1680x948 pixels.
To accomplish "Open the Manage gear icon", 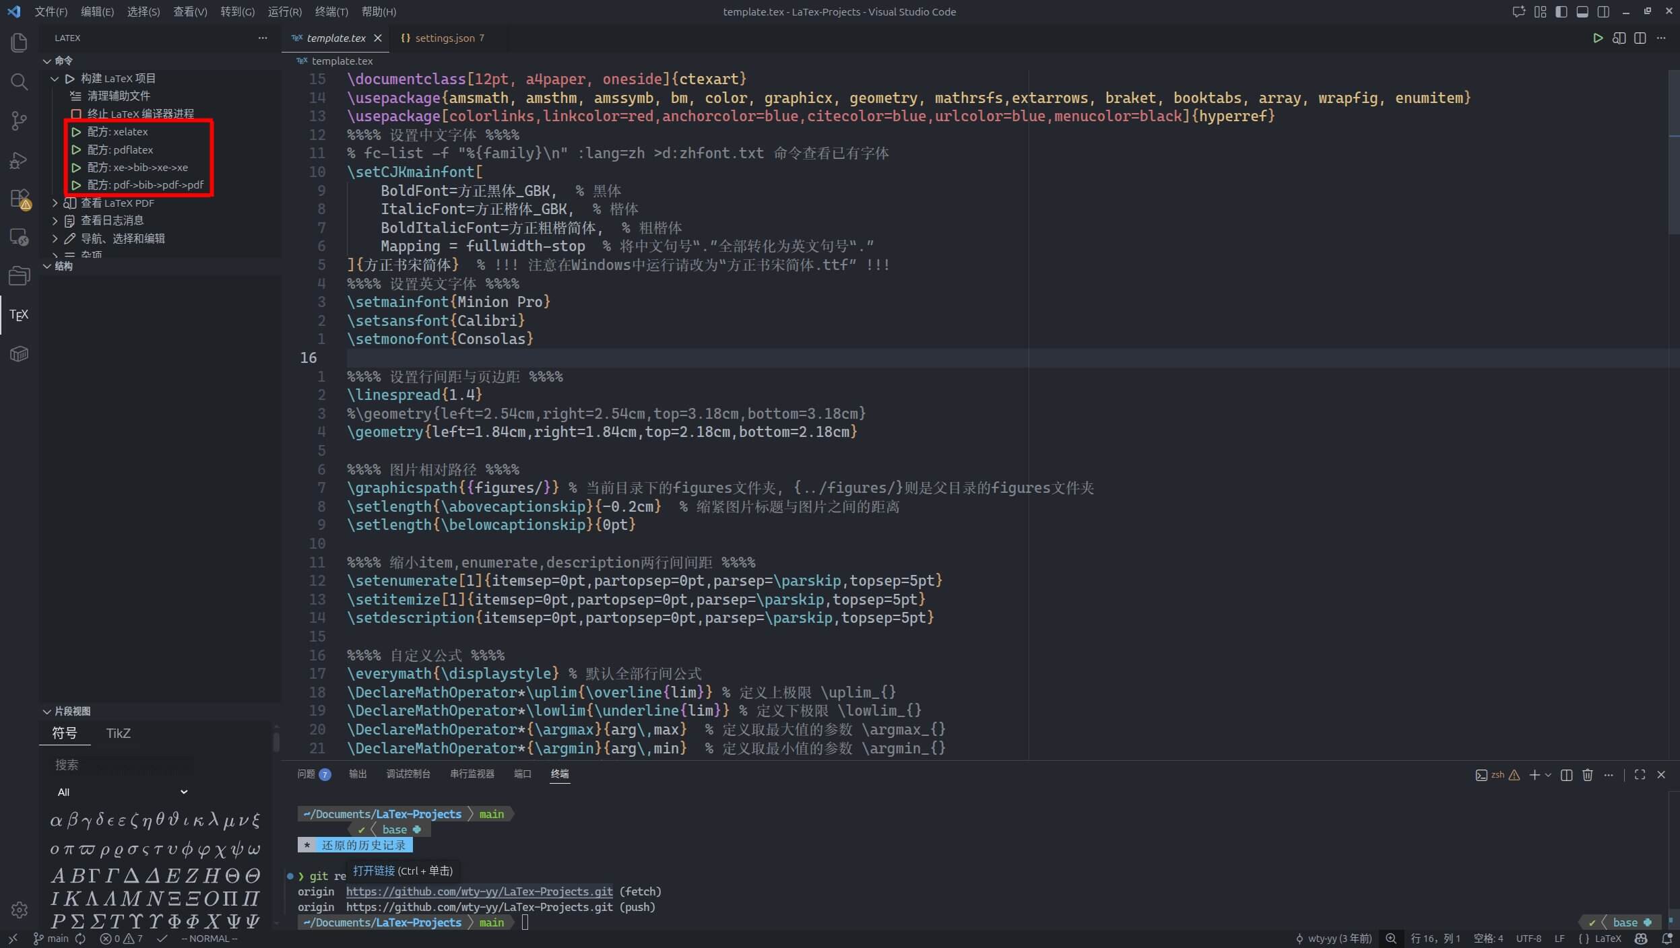I will [x=19, y=910].
